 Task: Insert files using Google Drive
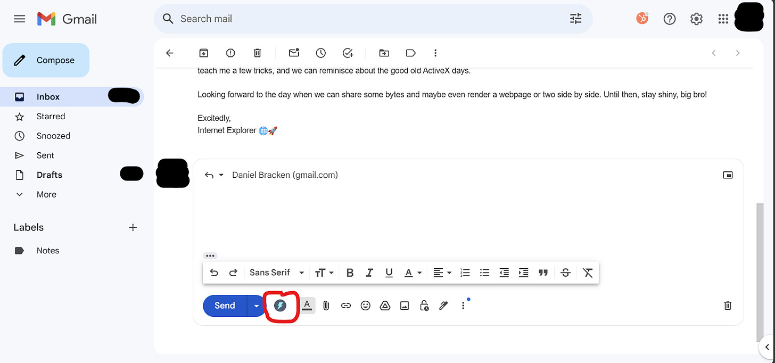click(385, 306)
